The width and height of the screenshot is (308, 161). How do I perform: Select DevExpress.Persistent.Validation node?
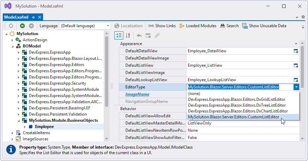[x=58, y=114]
